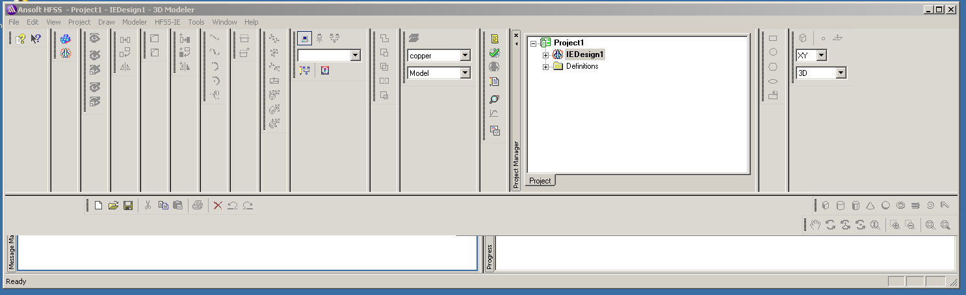966x295 pixels.
Task: Toggle the crossed-out eye hide icon
Action: [x=95, y=54]
